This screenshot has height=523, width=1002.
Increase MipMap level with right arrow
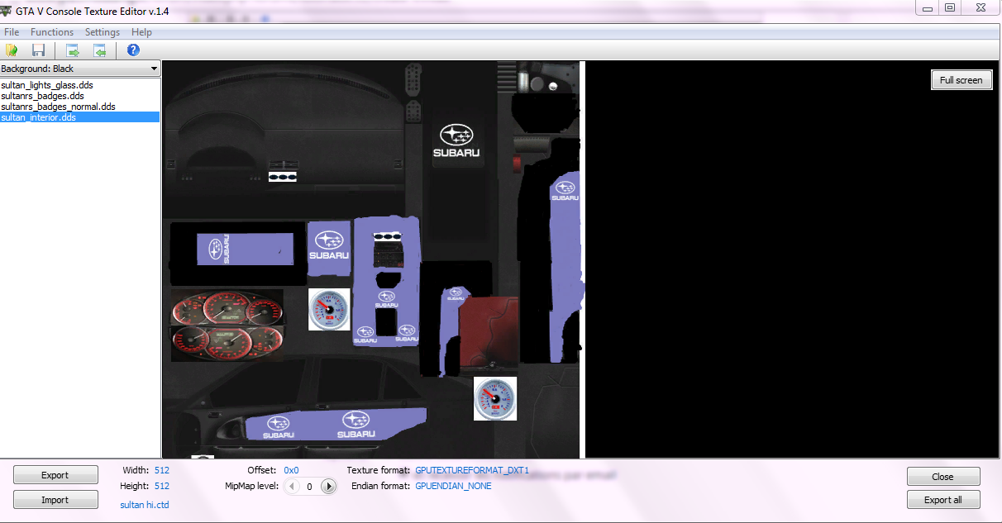[328, 487]
